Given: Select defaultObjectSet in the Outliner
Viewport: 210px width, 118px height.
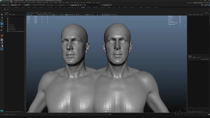Looking at the screenshot, I should [12, 29].
